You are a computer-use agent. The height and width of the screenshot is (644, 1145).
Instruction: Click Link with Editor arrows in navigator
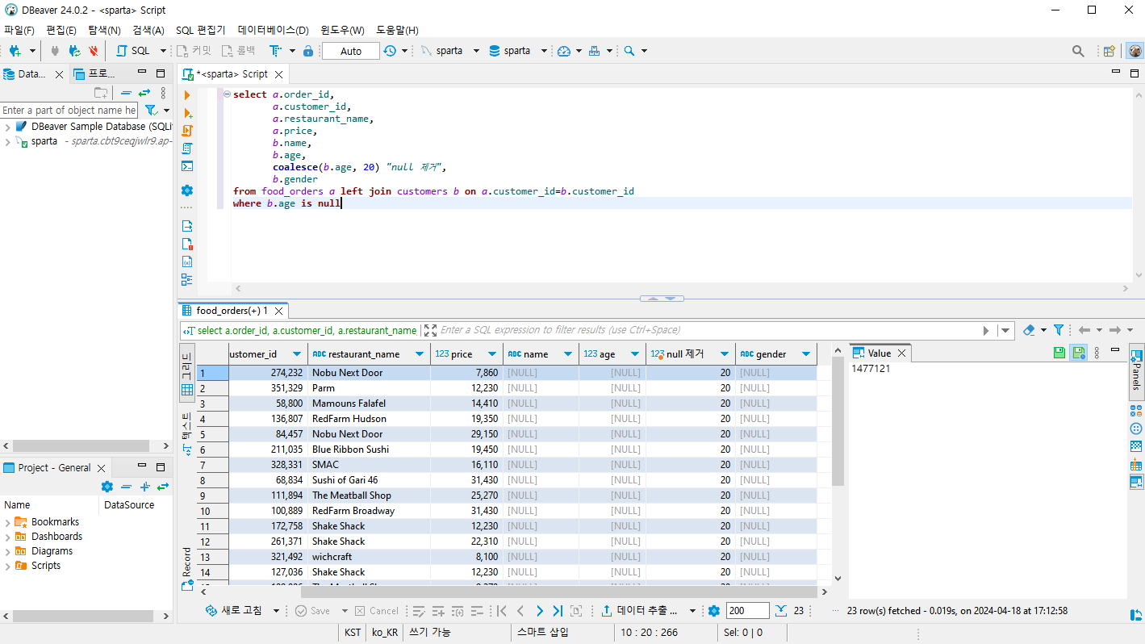pyautogui.click(x=144, y=93)
